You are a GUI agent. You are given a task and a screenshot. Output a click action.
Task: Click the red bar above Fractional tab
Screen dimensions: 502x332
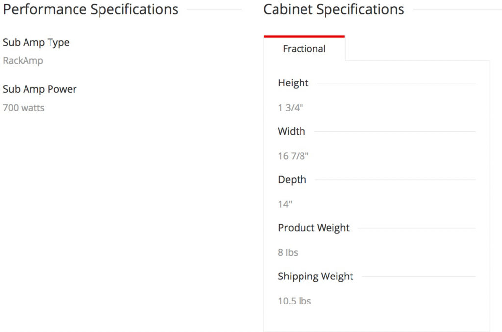coord(304,36)
